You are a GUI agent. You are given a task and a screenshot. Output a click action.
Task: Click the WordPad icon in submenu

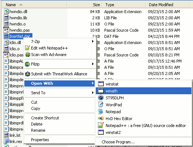(x=101, y=105)
